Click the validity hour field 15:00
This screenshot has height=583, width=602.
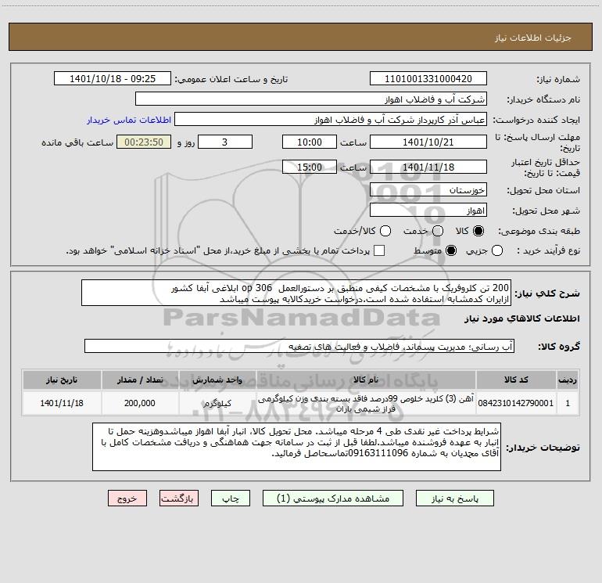pyautogui.click(x=310, y=167)
